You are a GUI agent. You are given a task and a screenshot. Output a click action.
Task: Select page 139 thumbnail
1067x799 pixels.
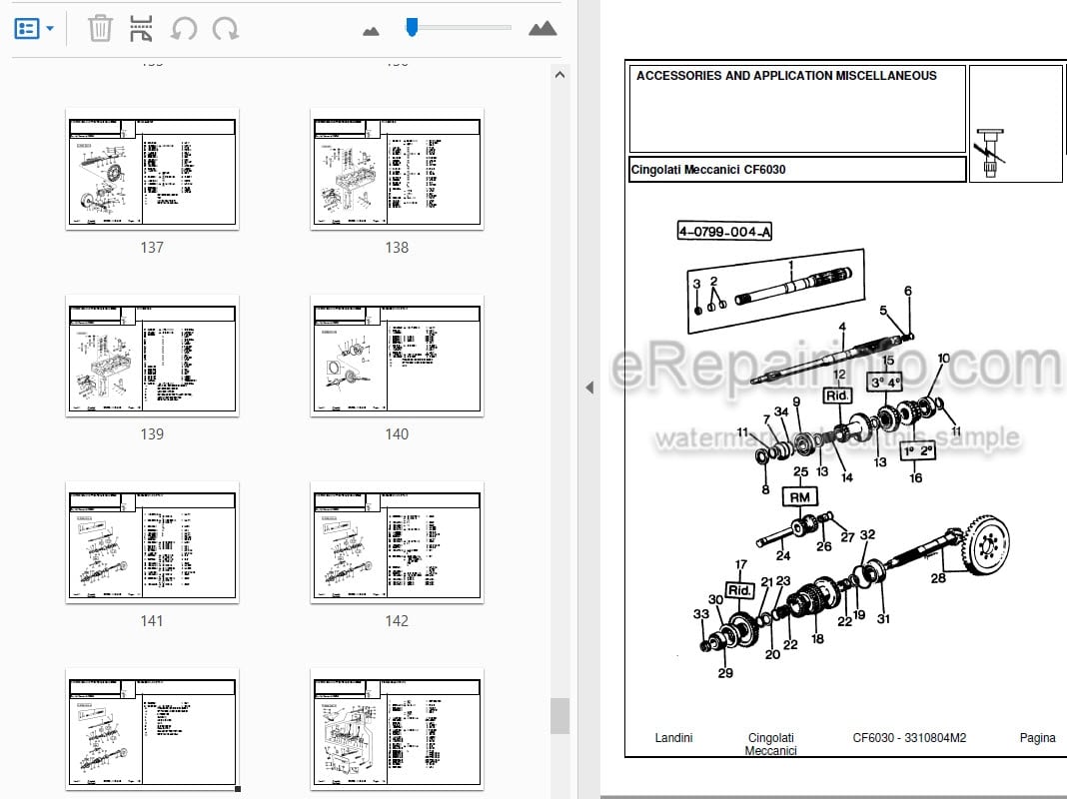coord(152,356)
